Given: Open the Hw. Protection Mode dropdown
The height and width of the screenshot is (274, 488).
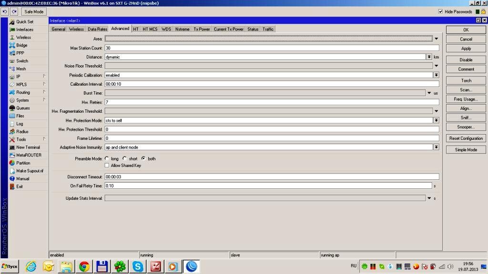Looking at the screenshot, I should point(437,120).
